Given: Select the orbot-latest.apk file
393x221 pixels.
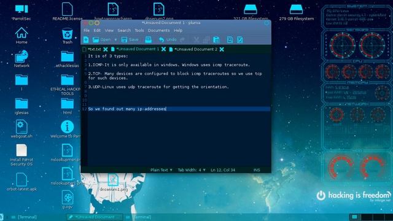Looking at the screenshot, I should coord(21,182).
